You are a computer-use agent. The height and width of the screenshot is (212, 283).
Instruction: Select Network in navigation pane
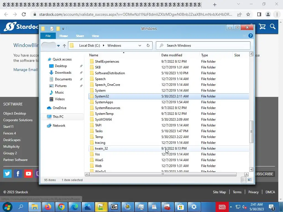click(59, 126)
